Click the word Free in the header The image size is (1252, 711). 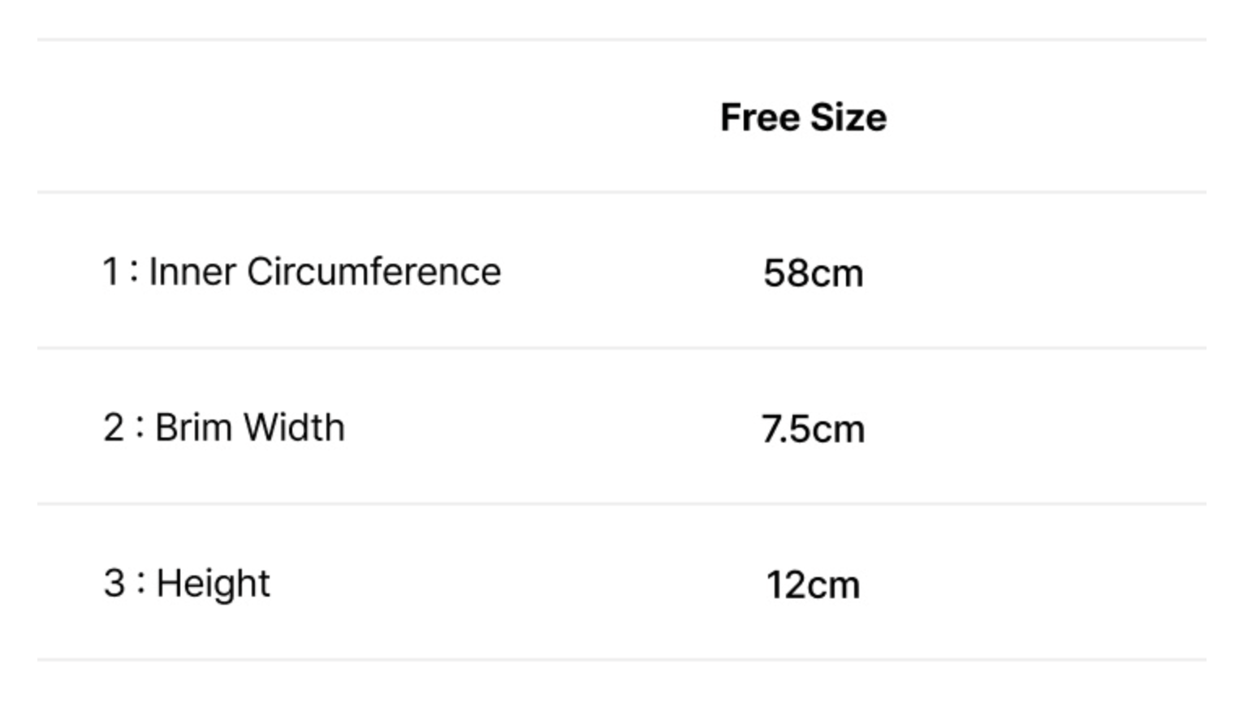click(760, 118)
